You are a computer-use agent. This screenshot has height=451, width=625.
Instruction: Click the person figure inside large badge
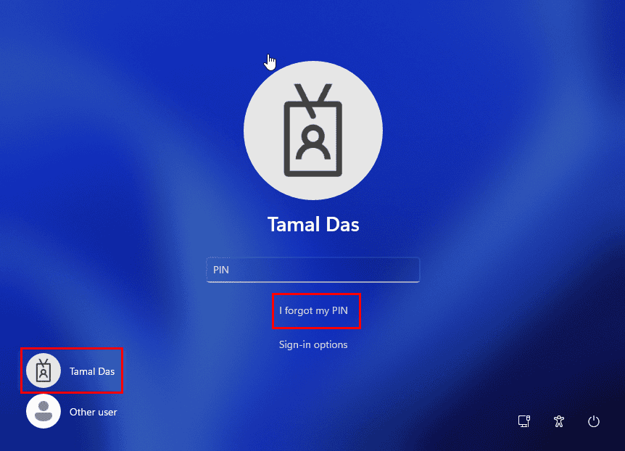pyautogui.click(x=313, y=143)
